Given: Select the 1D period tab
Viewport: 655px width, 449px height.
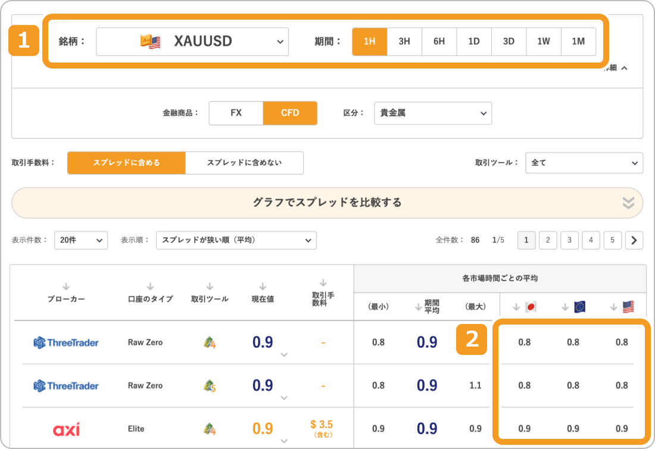Looking at the screenshot, I should (474, 42).
